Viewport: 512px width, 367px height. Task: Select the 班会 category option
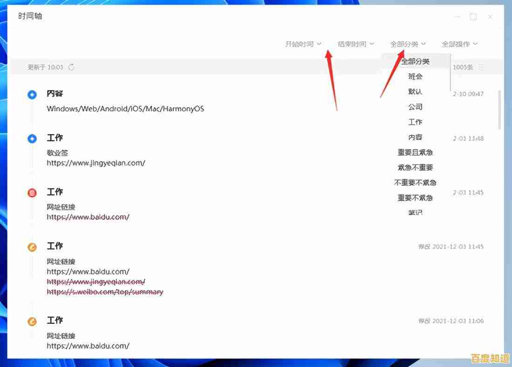[415, 76]
